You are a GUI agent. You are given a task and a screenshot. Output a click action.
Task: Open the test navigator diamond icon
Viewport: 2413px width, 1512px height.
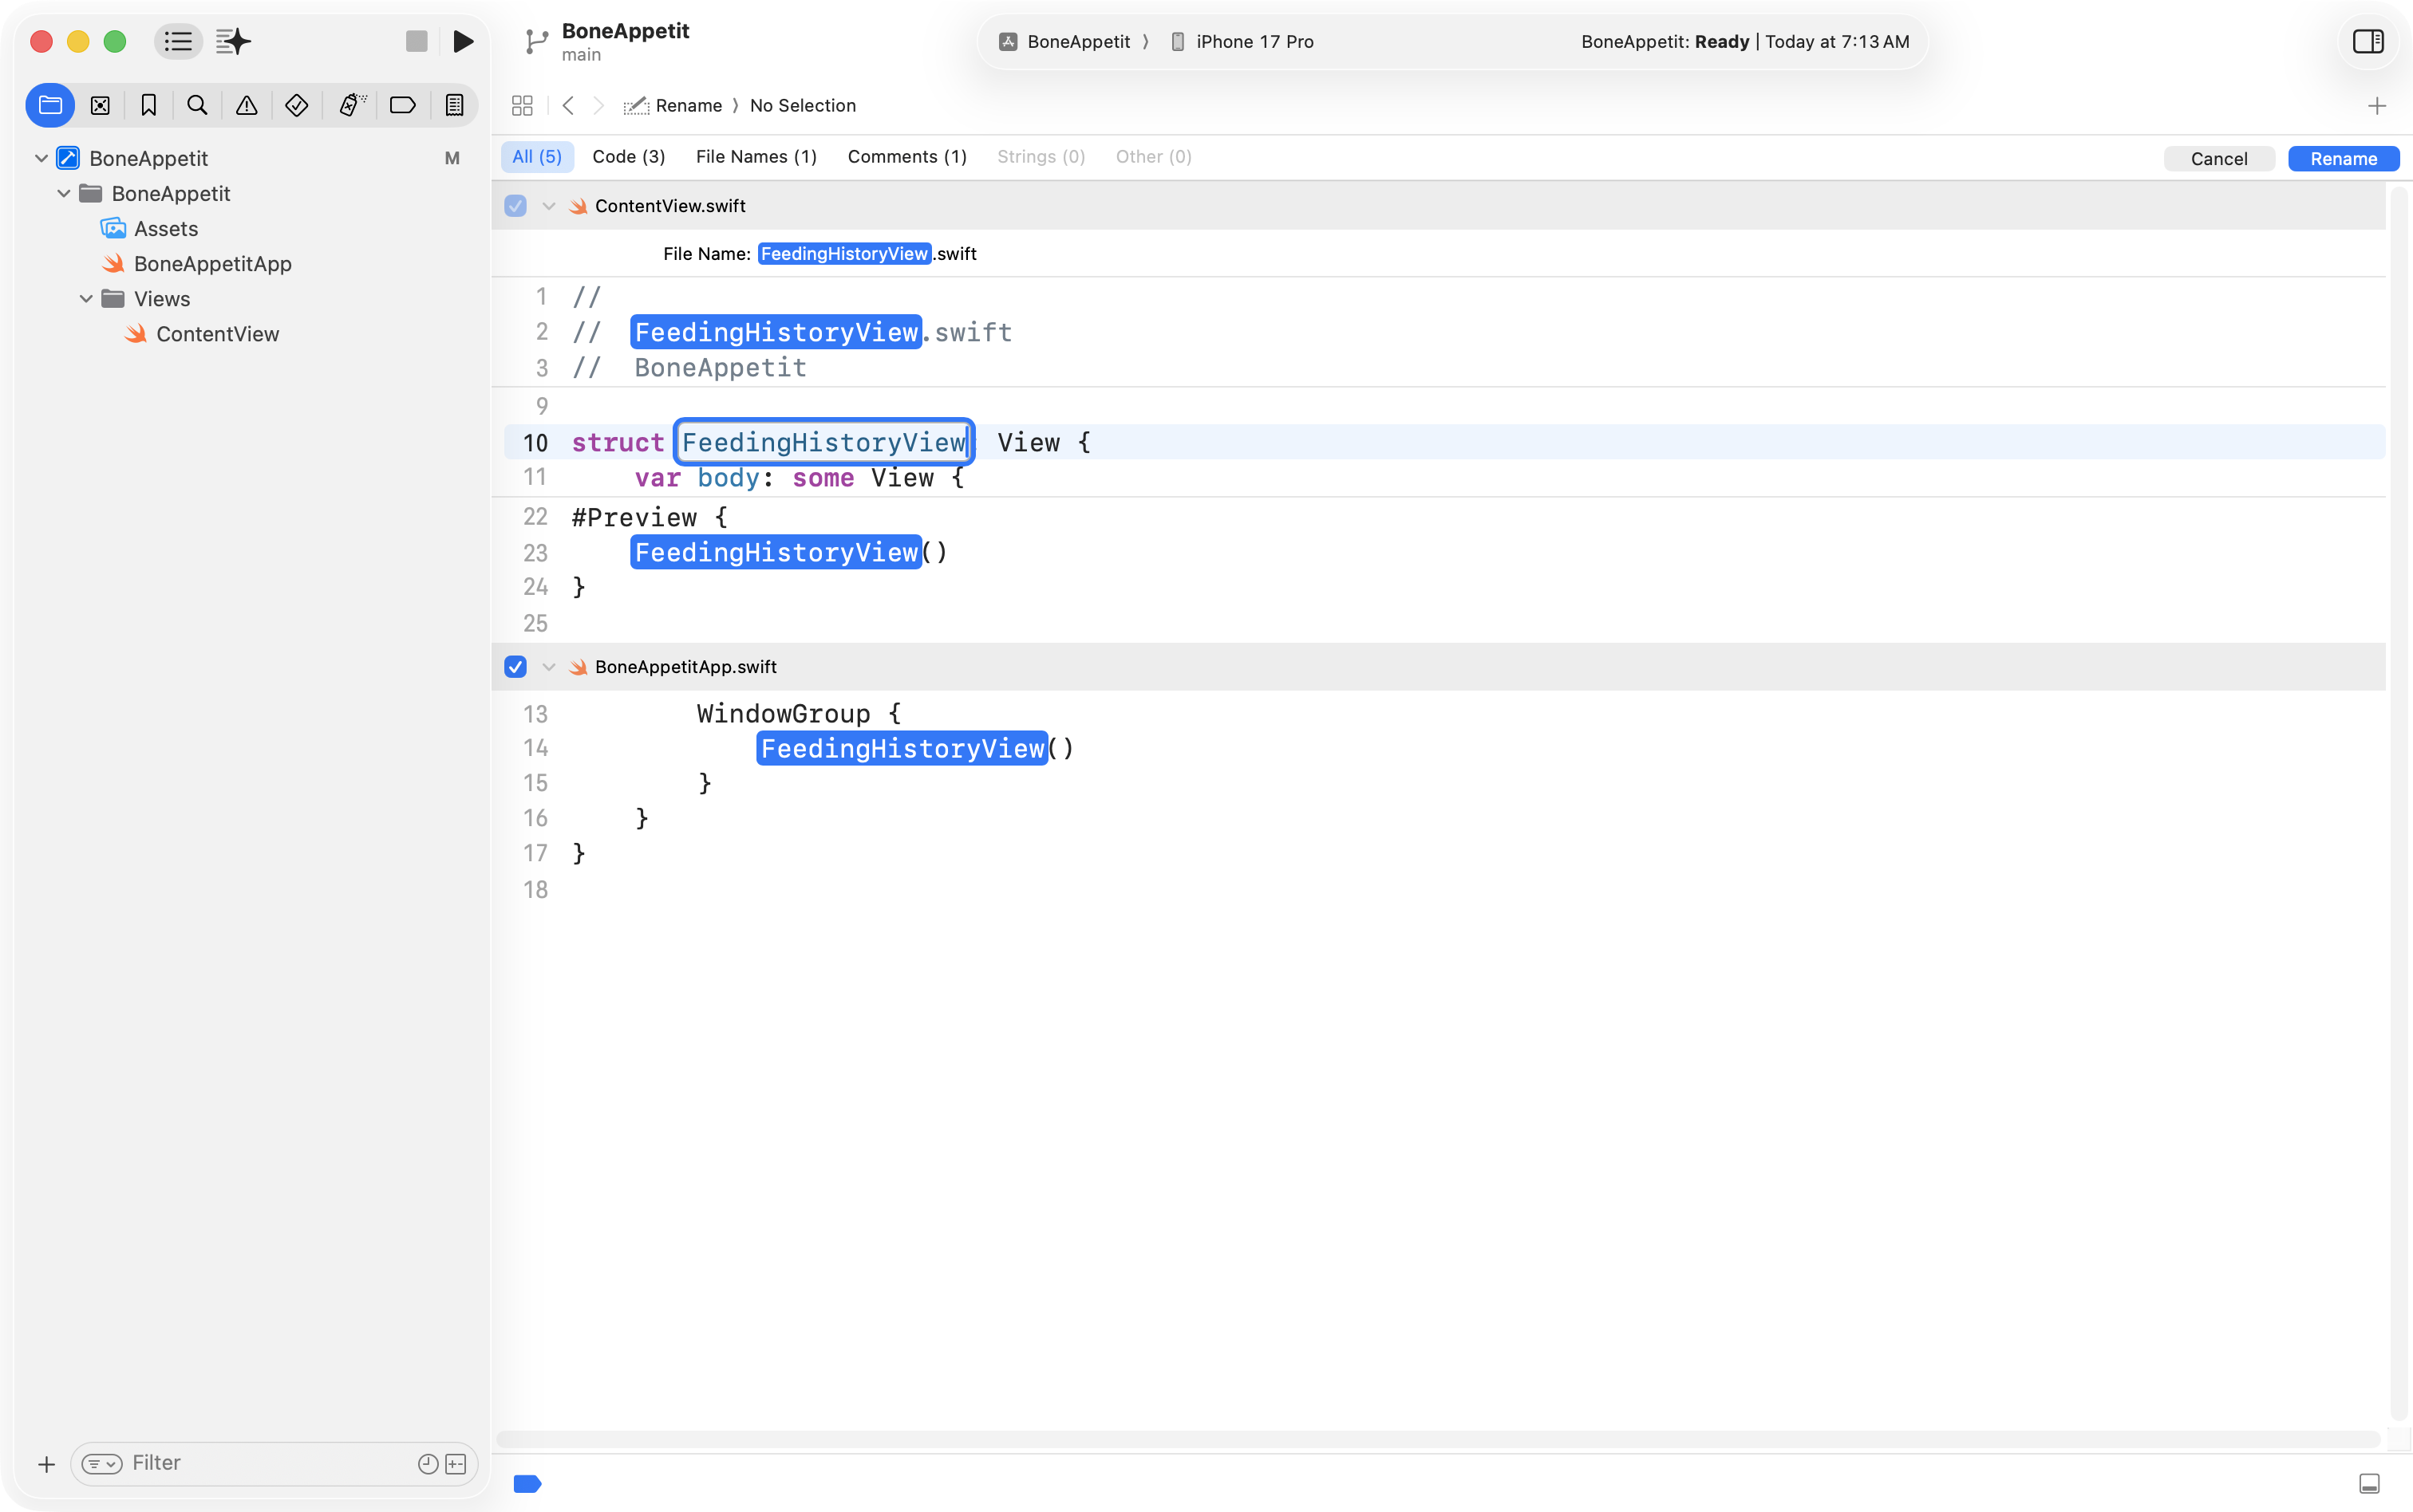tap(296, 105)
